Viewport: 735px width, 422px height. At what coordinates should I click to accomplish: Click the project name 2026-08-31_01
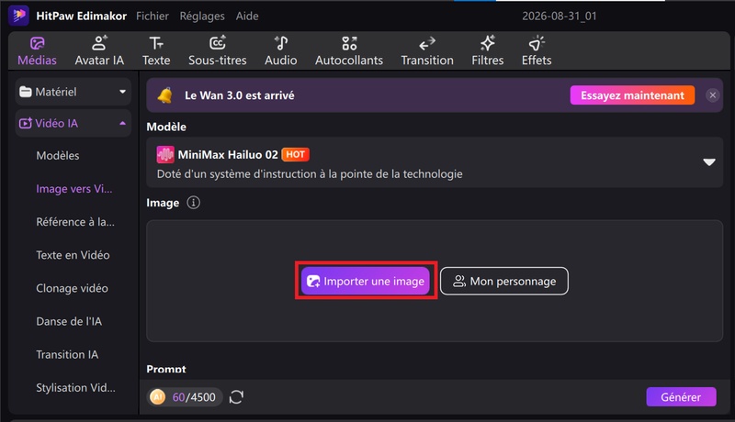click(x=560, y=16)
